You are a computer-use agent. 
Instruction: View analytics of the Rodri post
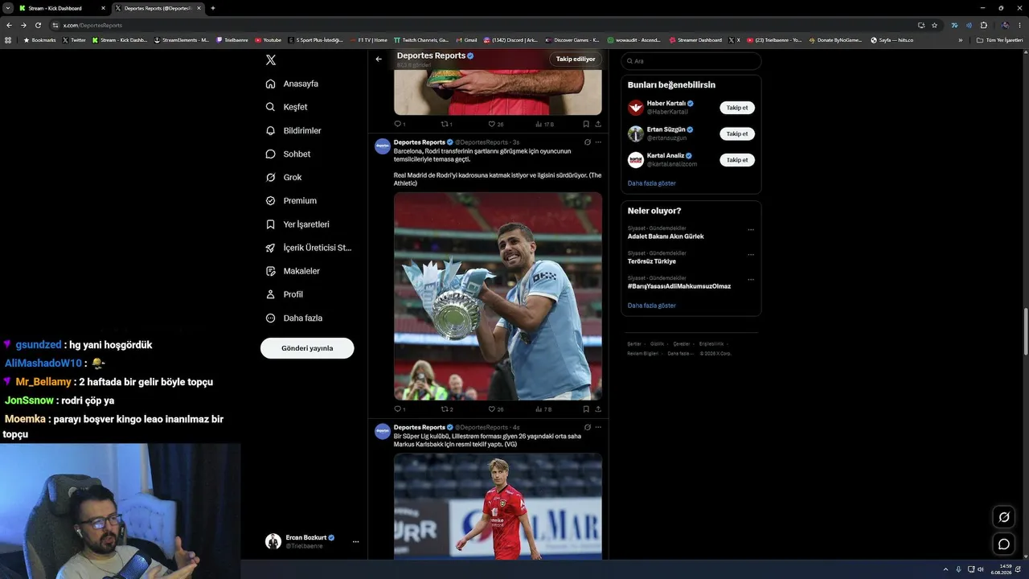pyautogui.click(x=543, y=409)
